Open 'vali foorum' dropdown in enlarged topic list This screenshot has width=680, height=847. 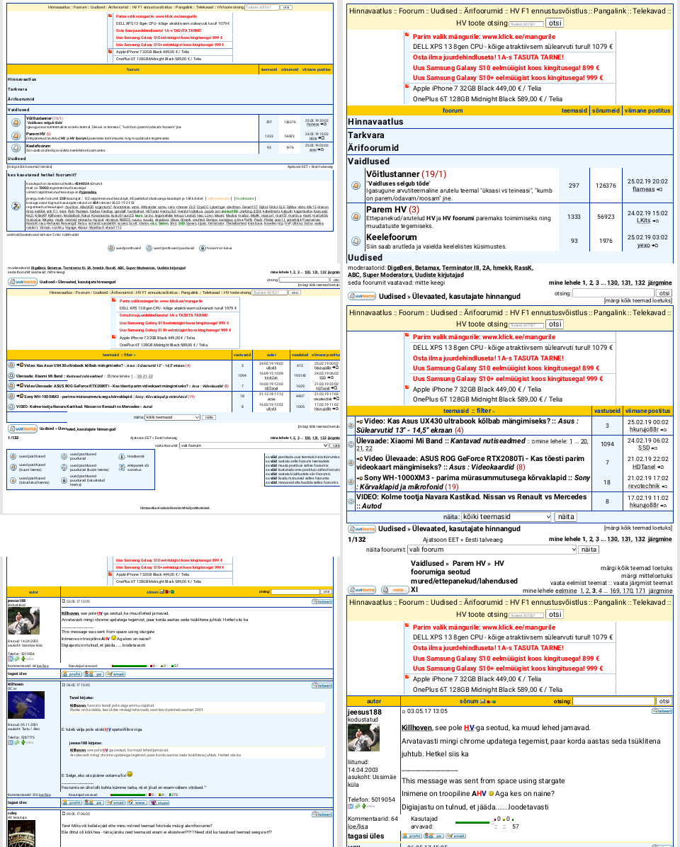click(x=492, y=550)
